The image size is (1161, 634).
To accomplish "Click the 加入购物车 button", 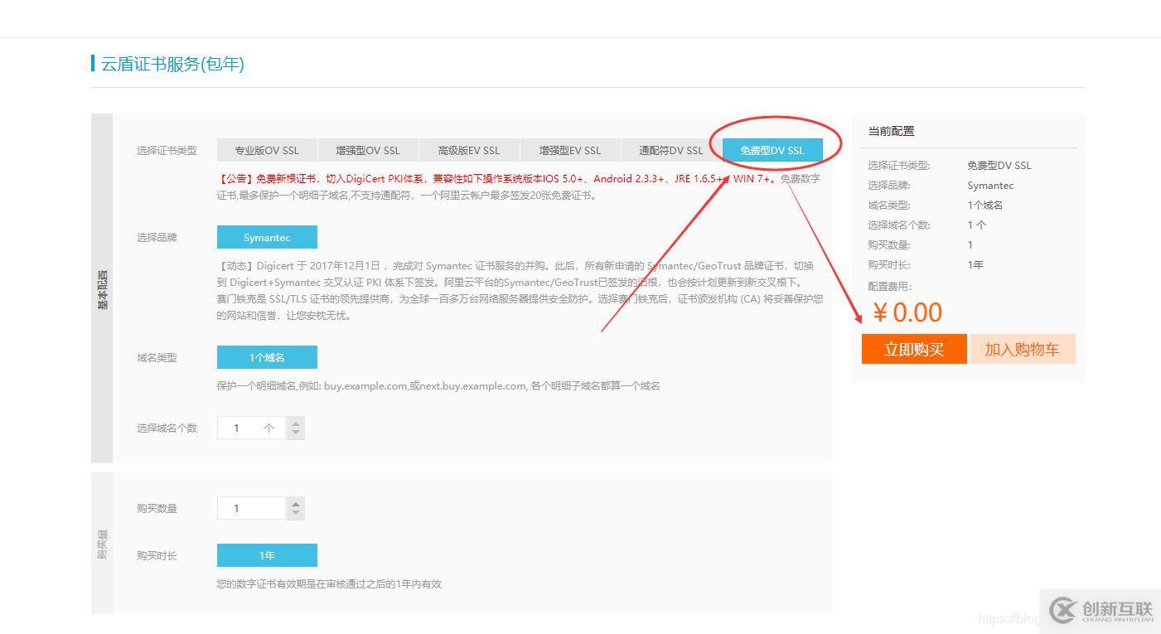I will pos(1023,348).
